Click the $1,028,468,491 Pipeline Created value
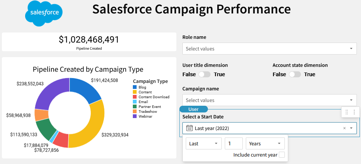Screen dimensions: 361x164 [89, 40]
